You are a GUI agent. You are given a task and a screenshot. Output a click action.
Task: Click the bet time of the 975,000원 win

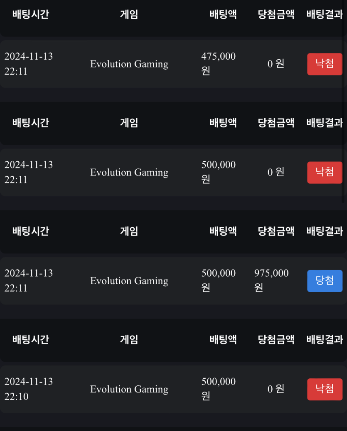29,280
